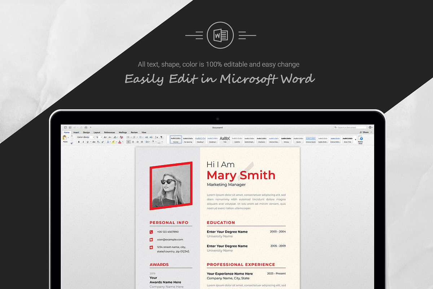The height and width of the screenshot is (289, 433).
Task: Toggle Bold formatting
Action: [79, 142]
